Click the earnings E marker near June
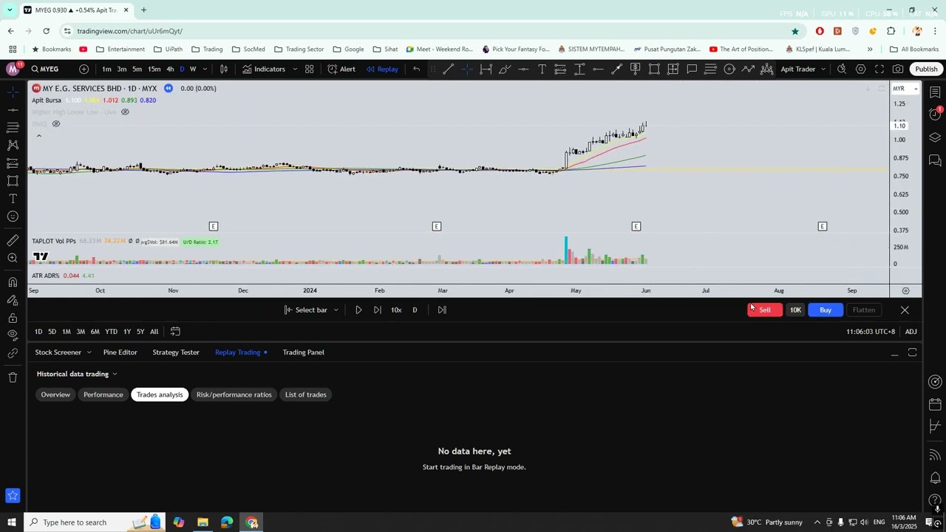Viewport: 946px width, 532px height. [x=636, y=226]
